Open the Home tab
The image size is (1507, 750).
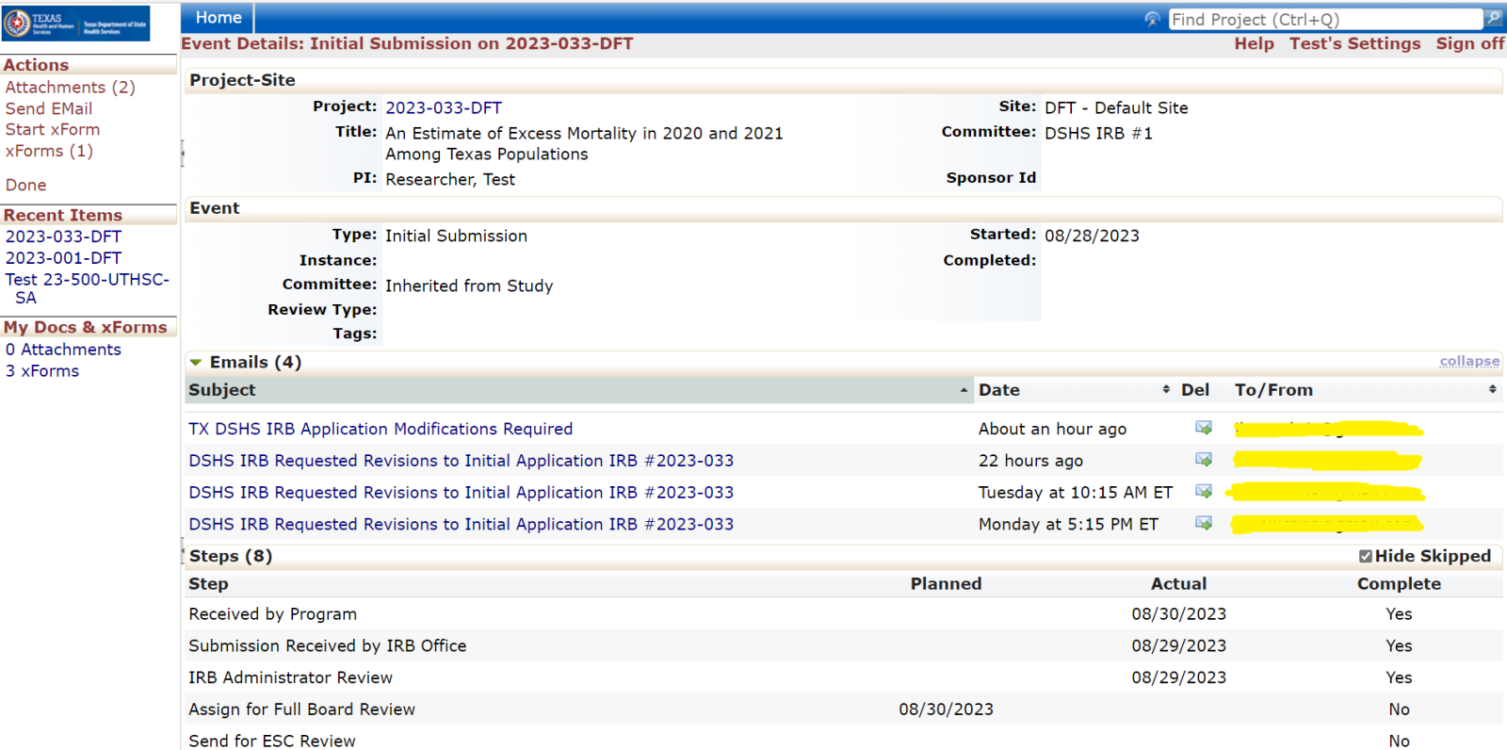219,18
